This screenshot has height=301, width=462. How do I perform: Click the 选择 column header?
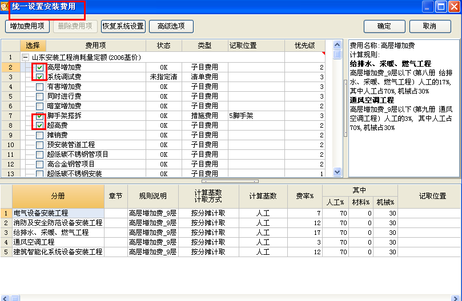33,46
